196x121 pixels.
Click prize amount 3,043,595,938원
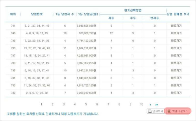tap(86, 26)
